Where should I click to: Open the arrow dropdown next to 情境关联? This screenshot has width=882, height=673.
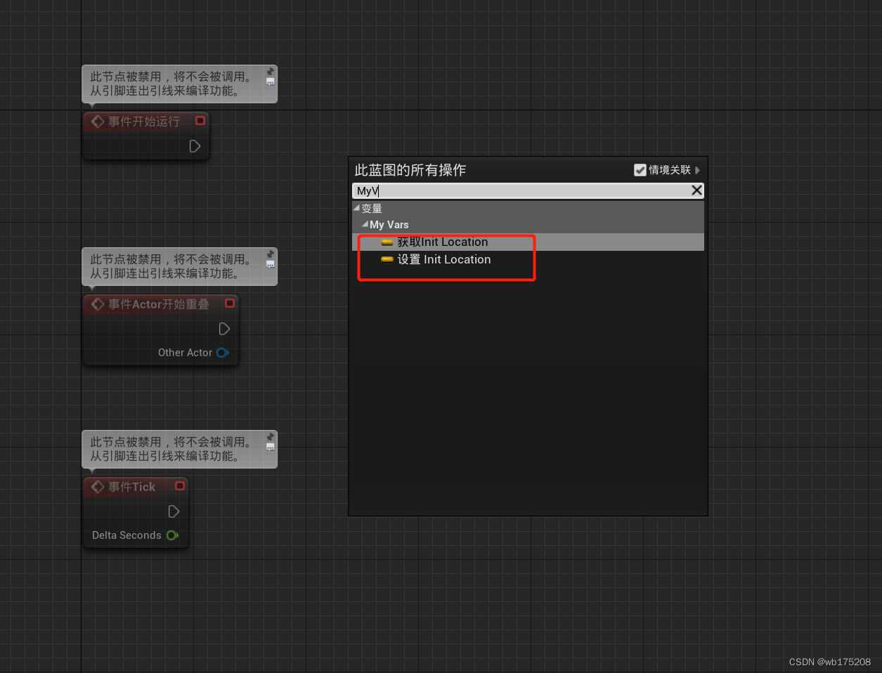click(696, 169)
